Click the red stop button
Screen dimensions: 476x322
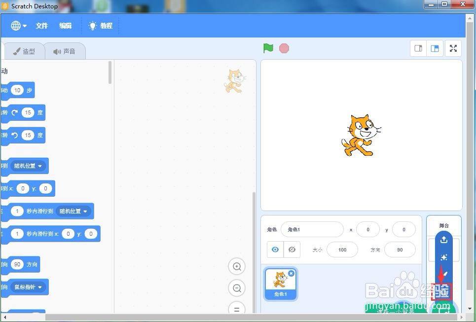tap(284, 48)
